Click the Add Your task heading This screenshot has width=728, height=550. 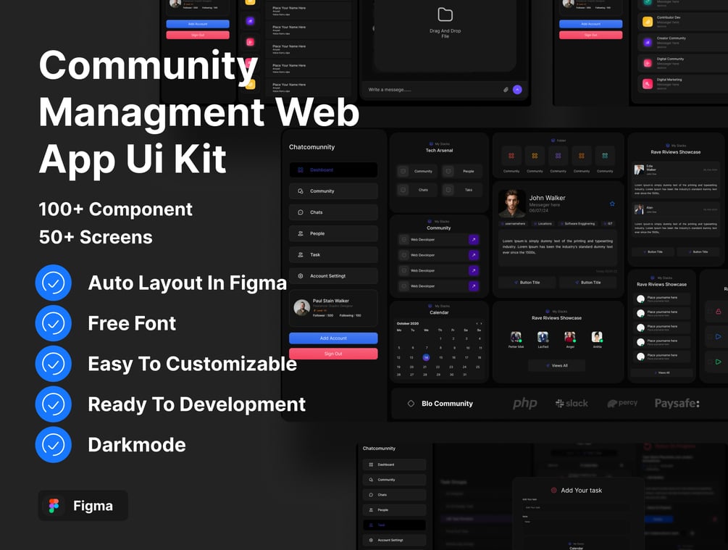pos(581,491)
